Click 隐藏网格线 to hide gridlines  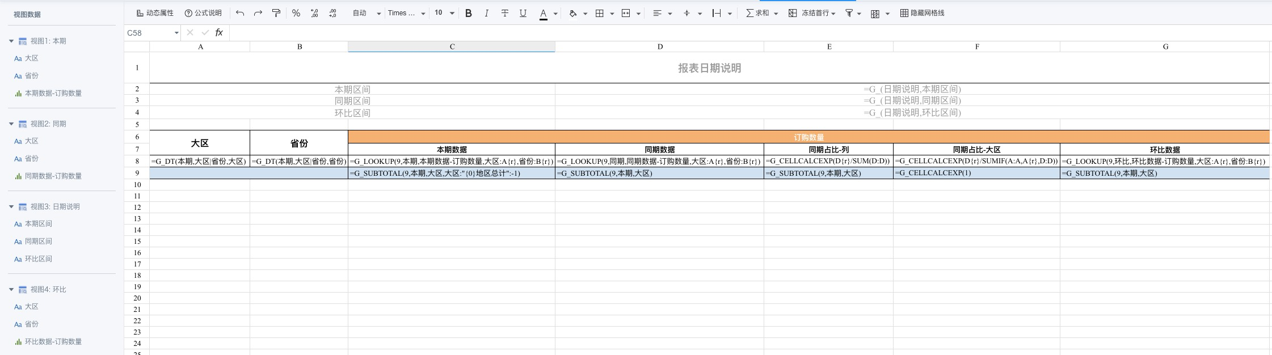coord(923,13)
